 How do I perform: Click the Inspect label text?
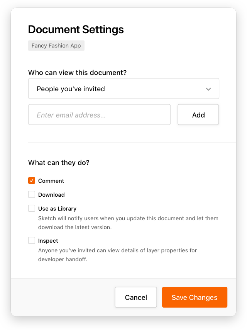coord(48,241)
